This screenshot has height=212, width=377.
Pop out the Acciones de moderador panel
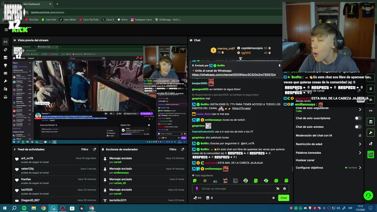(182, 149)
